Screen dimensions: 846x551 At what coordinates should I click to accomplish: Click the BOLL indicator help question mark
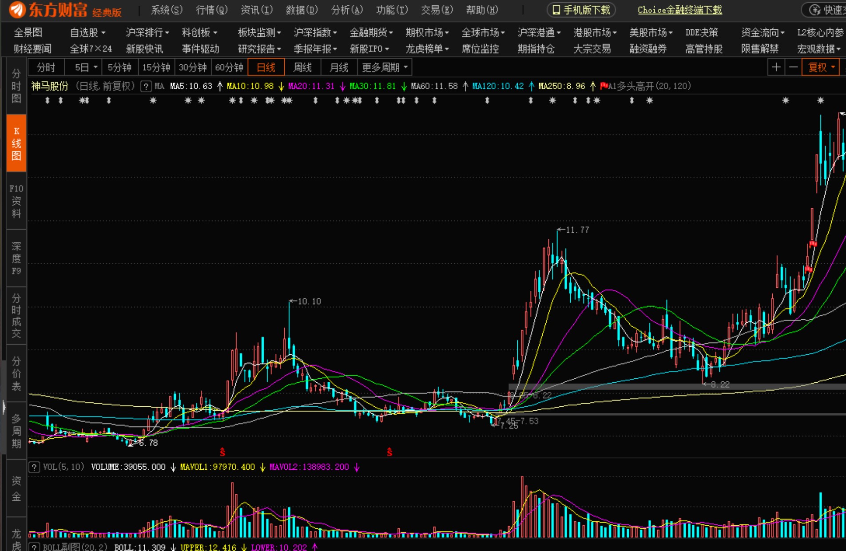pos(34,547)
